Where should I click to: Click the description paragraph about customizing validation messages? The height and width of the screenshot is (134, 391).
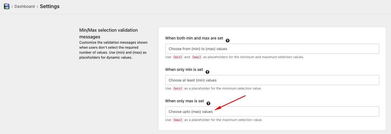(x=113, y=50)
